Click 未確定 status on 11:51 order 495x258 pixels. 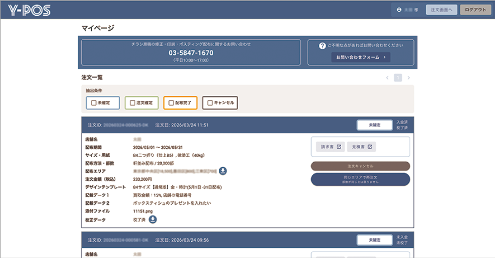pos(374,125)
